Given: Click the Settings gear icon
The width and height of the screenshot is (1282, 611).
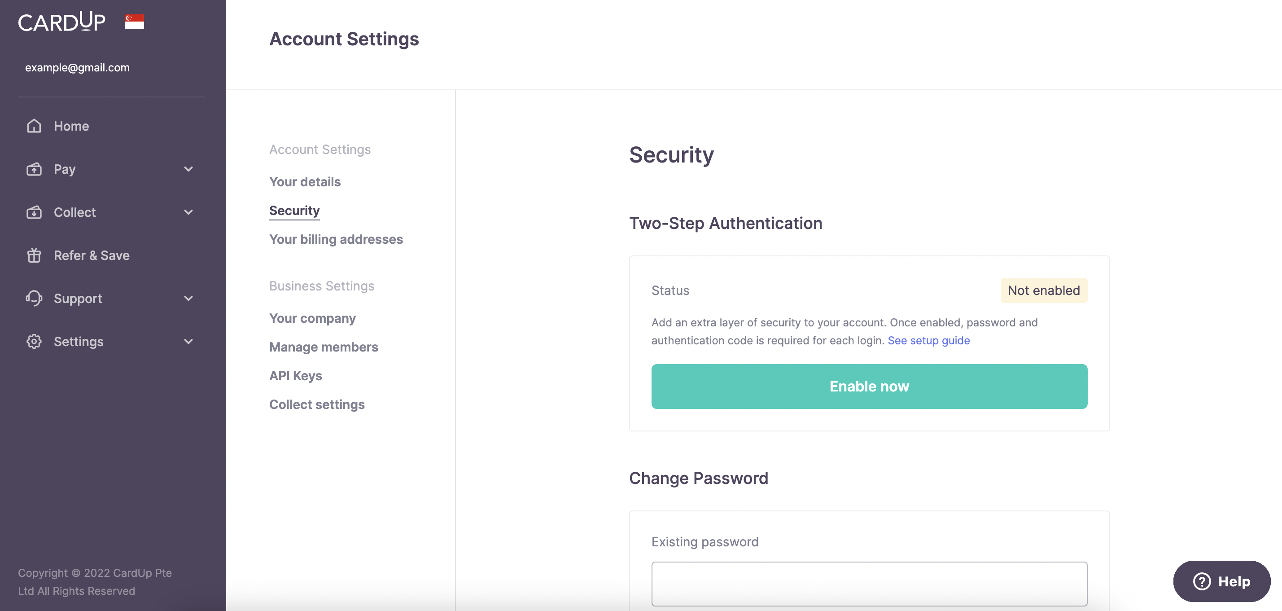Looking at the screenshot, I should (x=34, y=342).
